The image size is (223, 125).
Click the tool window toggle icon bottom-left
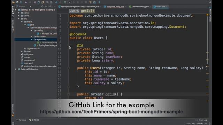click(13, 124)
